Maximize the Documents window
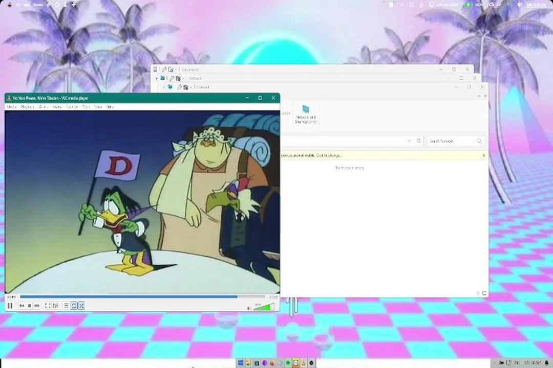This screenshot has height=368, width=553. [454, 70]
